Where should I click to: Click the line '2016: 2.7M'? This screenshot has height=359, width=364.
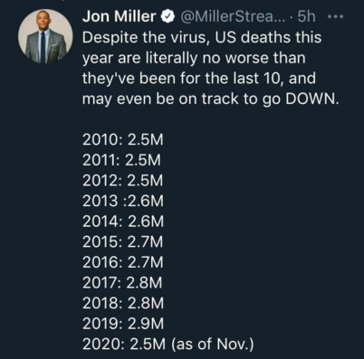point(123,262)
